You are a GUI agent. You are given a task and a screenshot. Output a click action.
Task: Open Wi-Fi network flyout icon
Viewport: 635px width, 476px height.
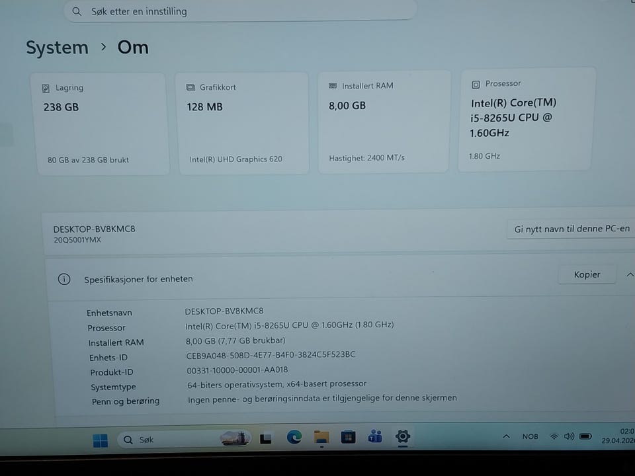(554, 436)
